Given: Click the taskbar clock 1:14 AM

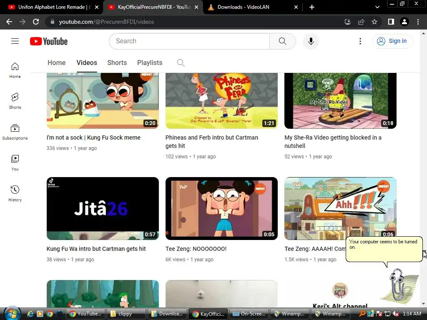Looking at the screenshot, I should click(x=412, y=314).
